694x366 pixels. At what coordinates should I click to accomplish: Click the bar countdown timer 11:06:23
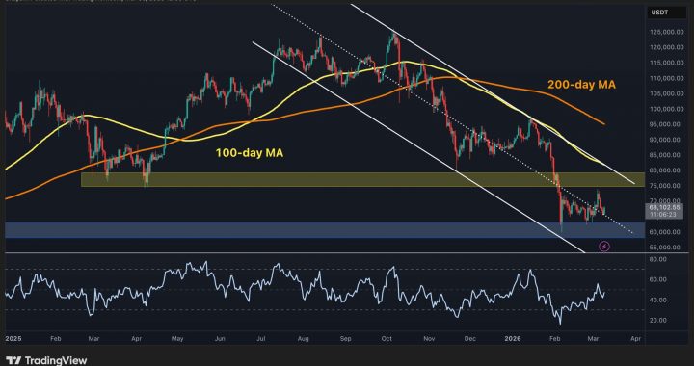(662, 215)
